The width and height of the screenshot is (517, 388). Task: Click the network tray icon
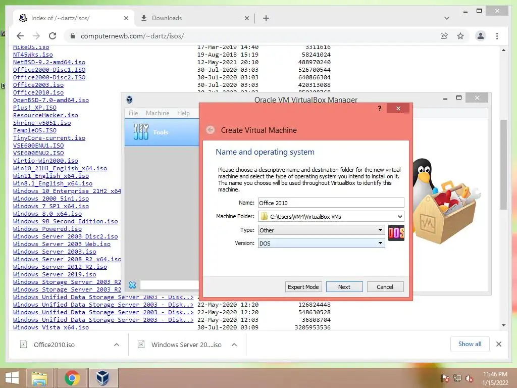tap(457, 378)
